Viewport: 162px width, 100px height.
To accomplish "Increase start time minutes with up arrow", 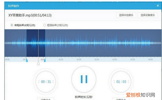I will [39, 81].
